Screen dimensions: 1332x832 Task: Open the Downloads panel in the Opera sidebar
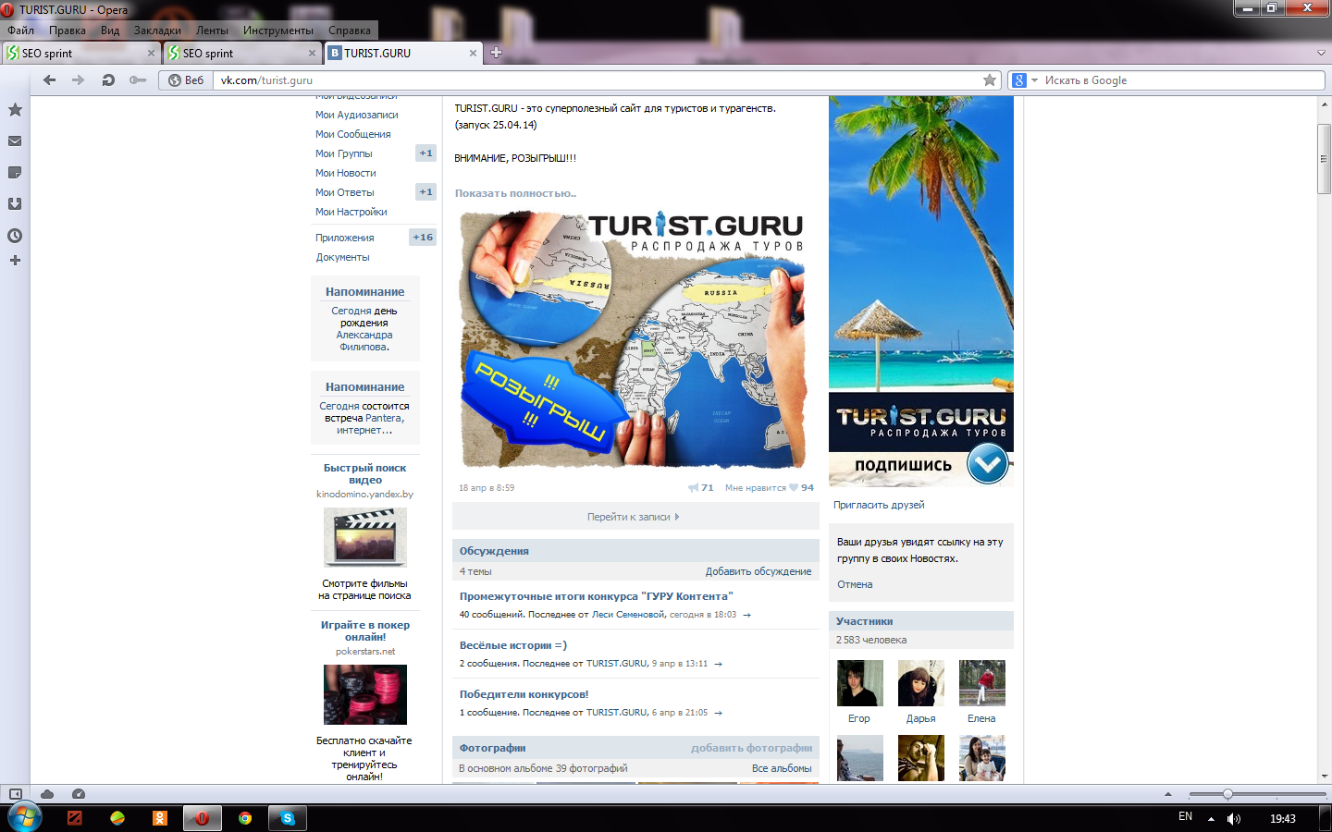tap(15, 204)
